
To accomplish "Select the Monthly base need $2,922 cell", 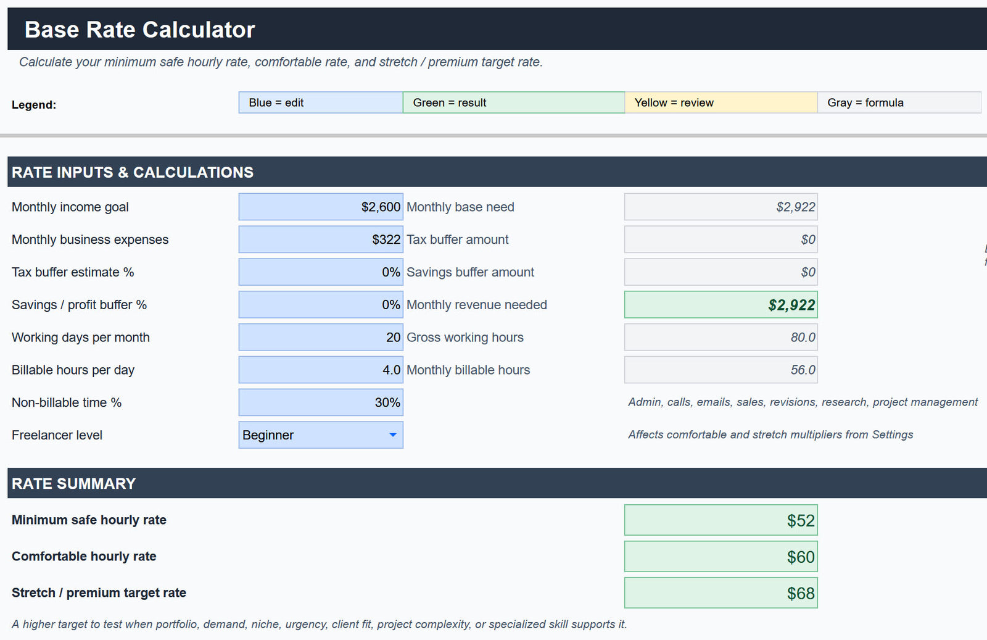I will click(721, 207).
